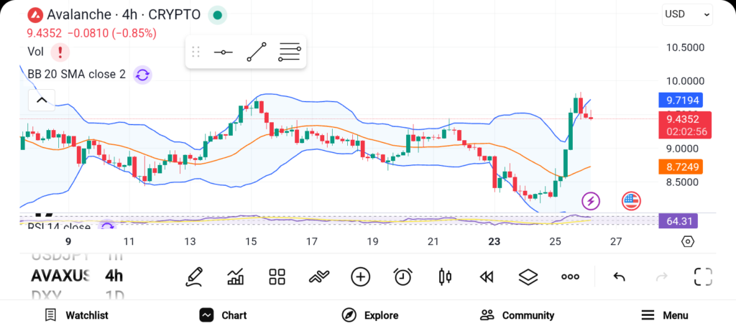736x331 pixels.
Task: Tap the green market status dot
Action: pos(217,14)
